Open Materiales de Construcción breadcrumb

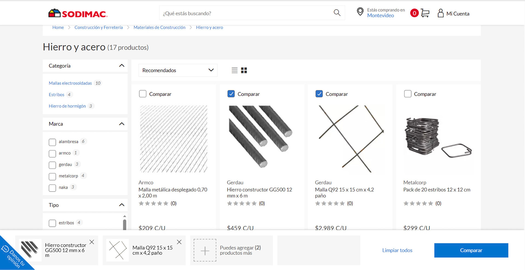click(159, 27)
